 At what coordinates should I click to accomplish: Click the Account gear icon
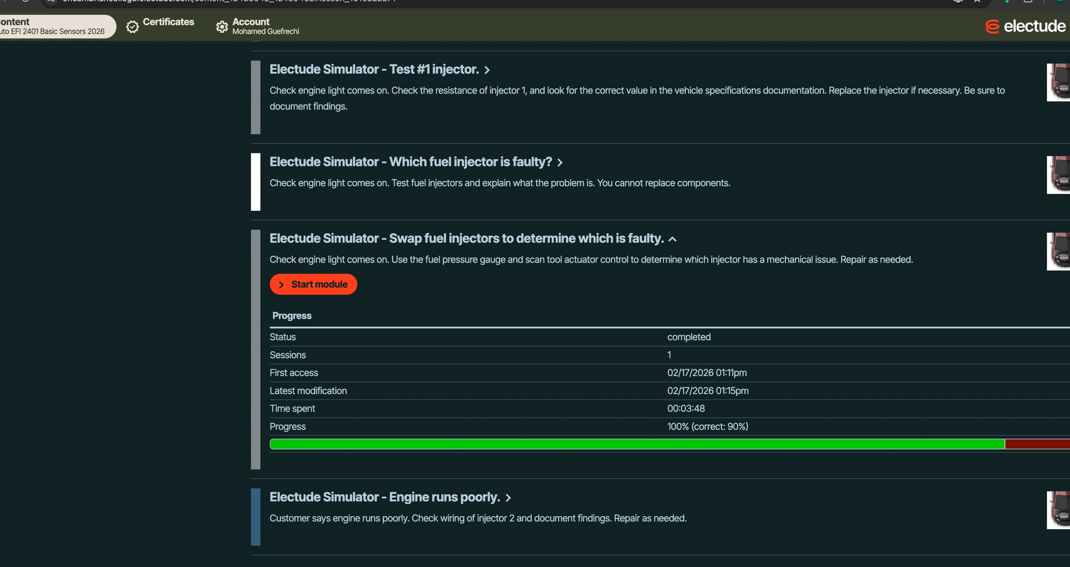pos(222,27)
